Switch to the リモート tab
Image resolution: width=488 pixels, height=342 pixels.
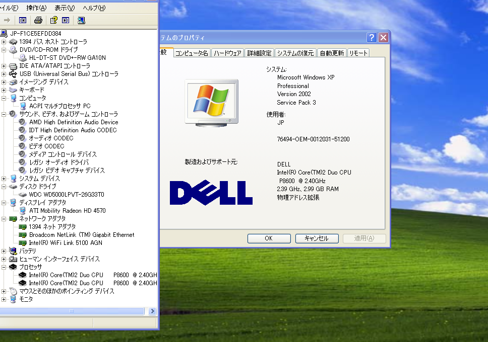pyautogui.click(x=358, y=53)
